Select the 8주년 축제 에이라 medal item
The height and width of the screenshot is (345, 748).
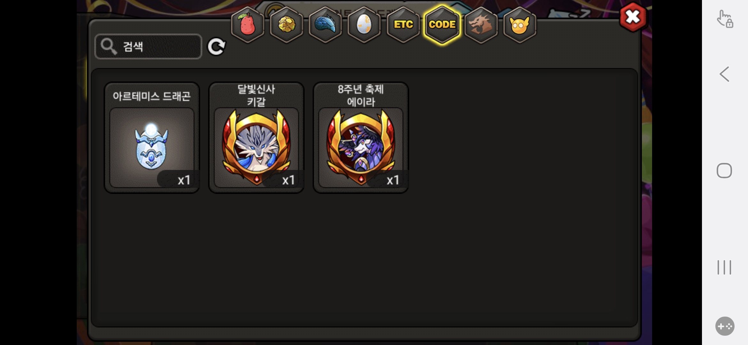tap(361, 138)
